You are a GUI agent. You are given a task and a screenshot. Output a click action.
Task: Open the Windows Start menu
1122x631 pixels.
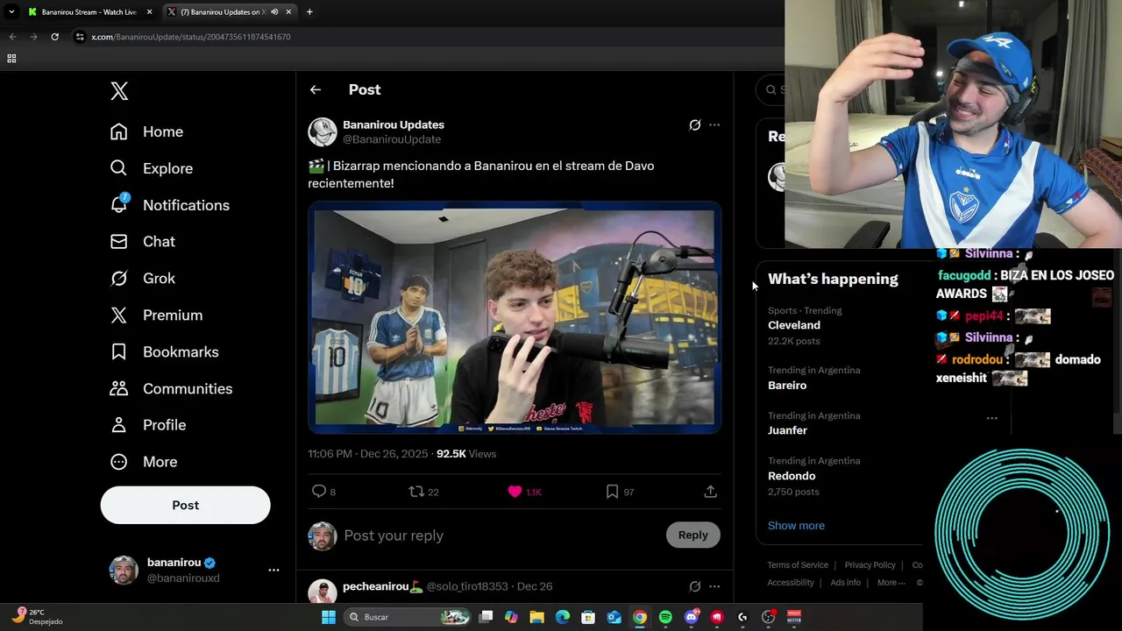pos(328,617)
